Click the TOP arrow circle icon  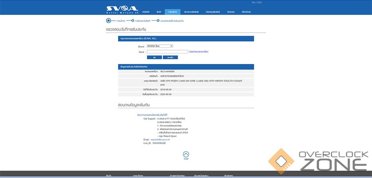[186, 154]
